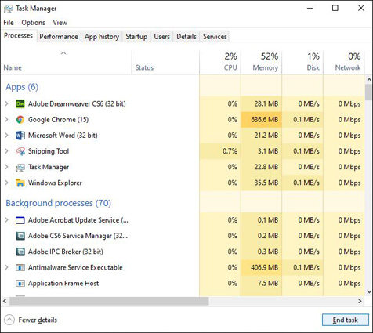Select the Apps (6) group heading
The height and width of the screenshot is (333, 373).
[x=22, y=87]
